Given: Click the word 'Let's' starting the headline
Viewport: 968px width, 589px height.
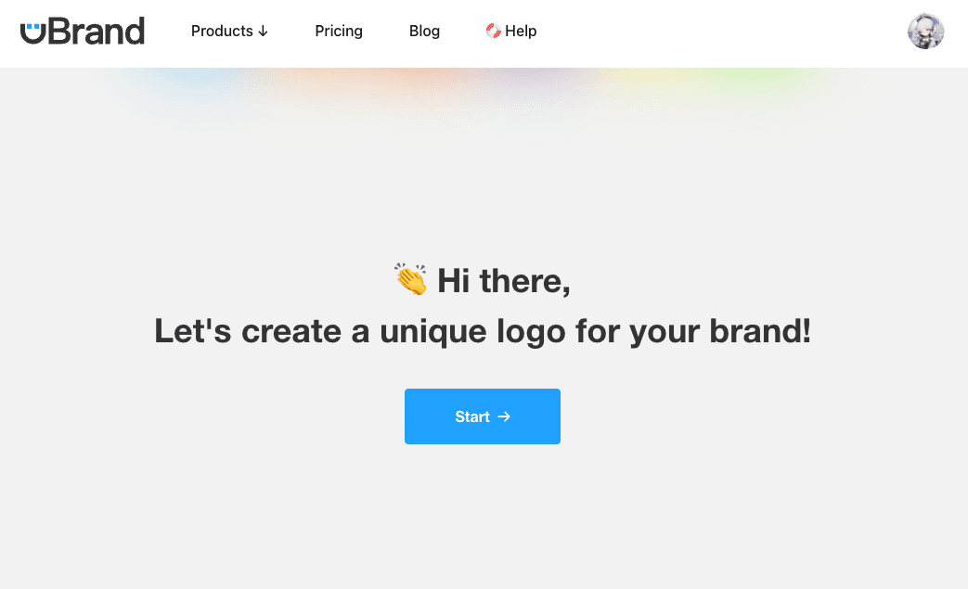Looking at the screenshot, I should coord(193,330).
